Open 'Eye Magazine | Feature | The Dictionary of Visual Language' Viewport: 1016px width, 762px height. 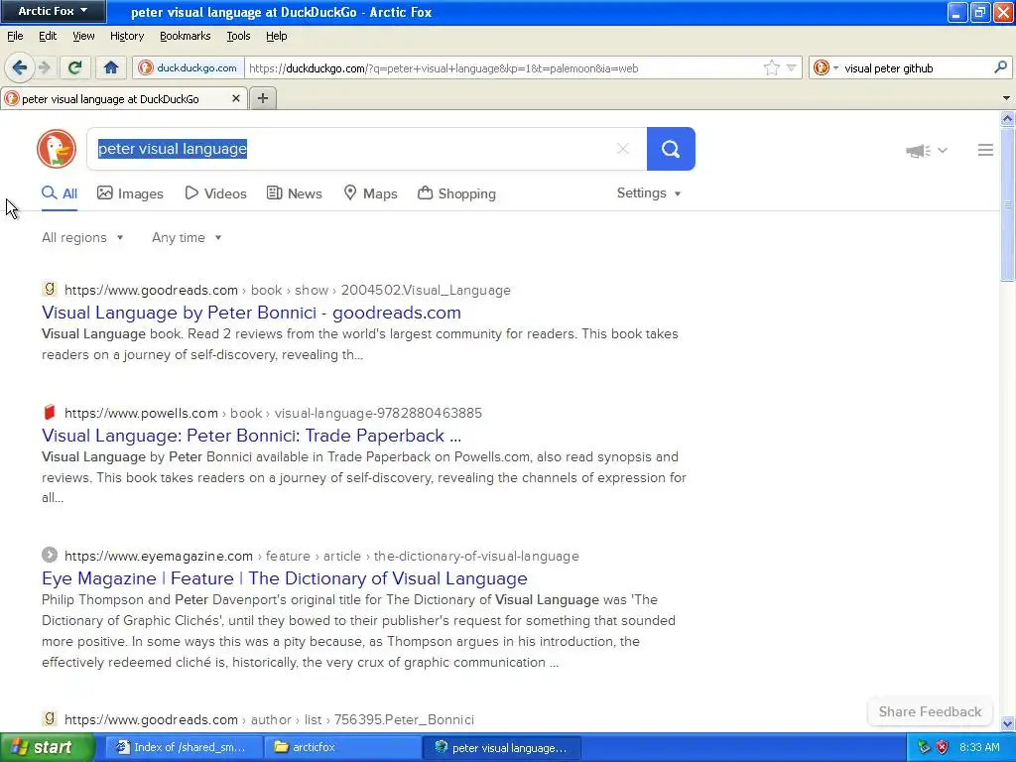[285, 578]
